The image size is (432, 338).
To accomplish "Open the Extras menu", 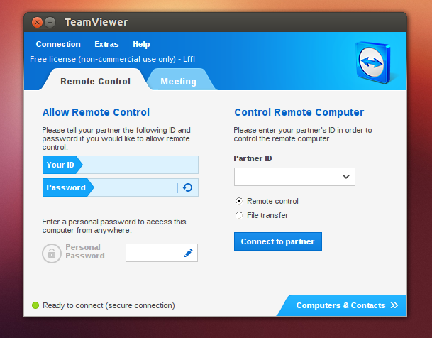I will point(106,44).
